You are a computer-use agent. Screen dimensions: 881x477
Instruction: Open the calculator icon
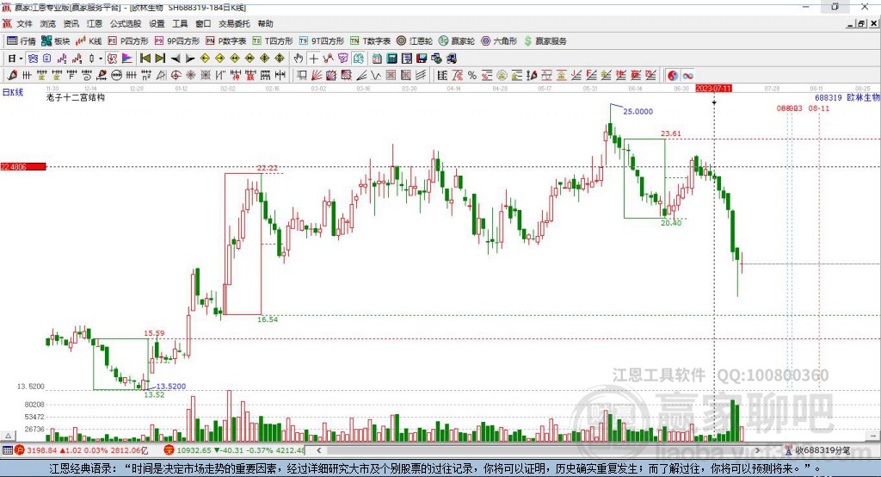pyautogui.click(x=392, y=59)
